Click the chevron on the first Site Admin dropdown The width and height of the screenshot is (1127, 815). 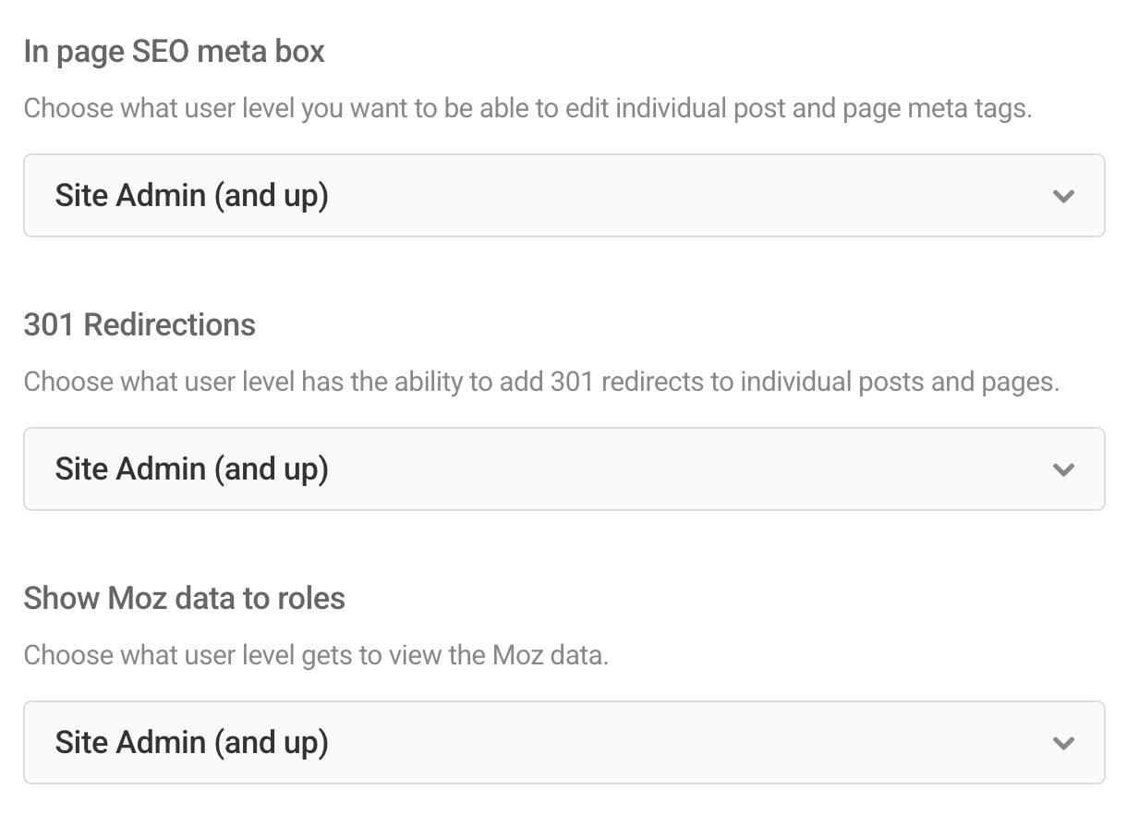[x=1063, y=196]
